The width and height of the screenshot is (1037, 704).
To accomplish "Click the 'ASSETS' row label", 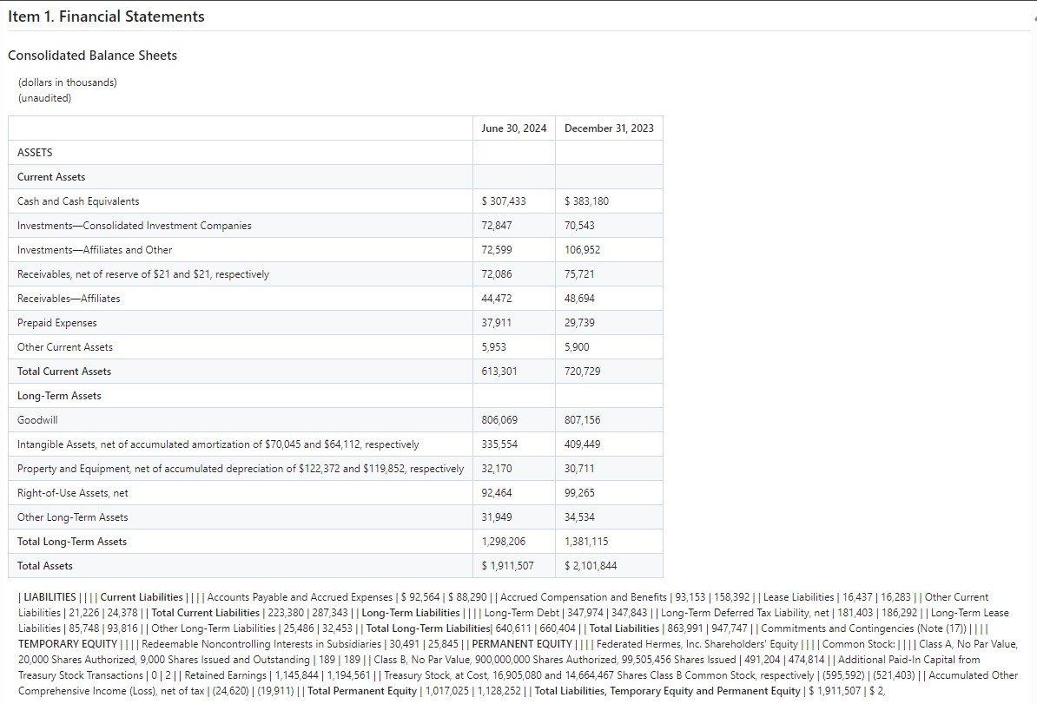I will tap(35, 153).
